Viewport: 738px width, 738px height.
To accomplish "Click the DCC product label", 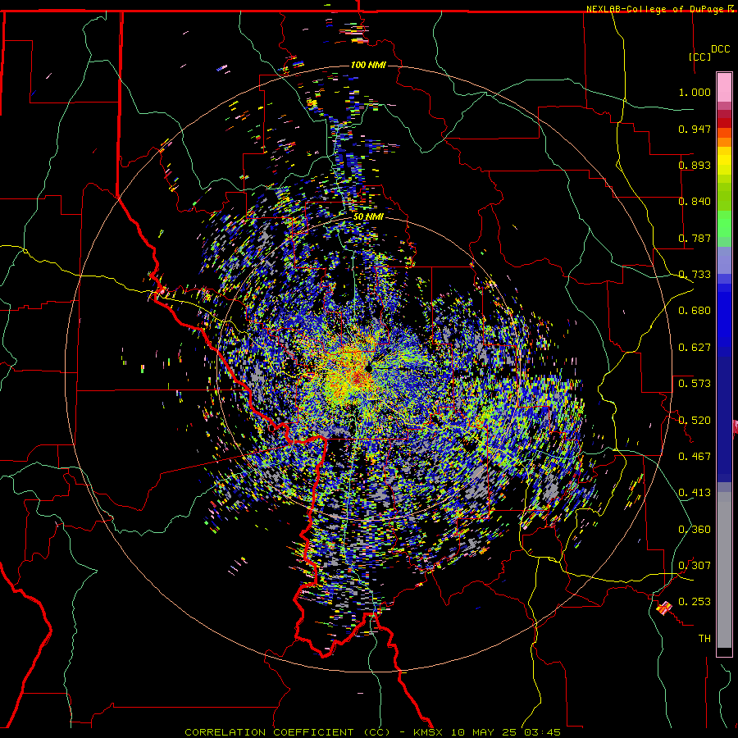I will click(x=720, y=49).
